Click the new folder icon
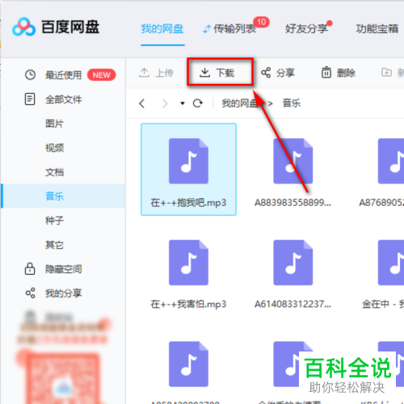Image resolution: width=404 pixels, height=404 pixels. click(x=386, y=72)
